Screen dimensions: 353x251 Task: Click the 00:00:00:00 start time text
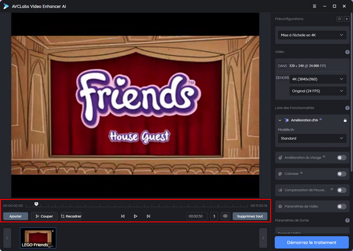click(x=13, y=205)
